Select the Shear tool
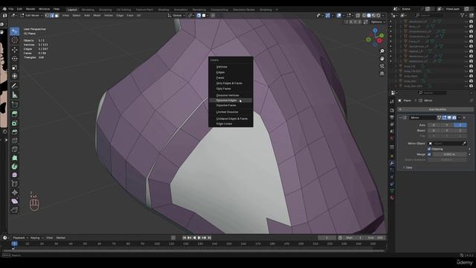The image size is (476, 268). pyautogui.click(x=14, y=201)
